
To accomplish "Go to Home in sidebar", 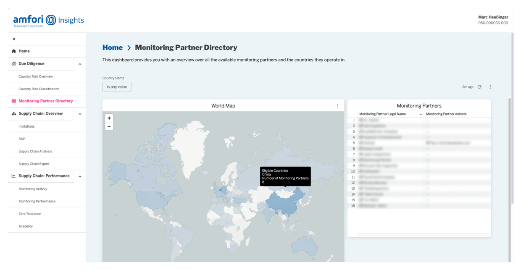I will pos(24,51).
